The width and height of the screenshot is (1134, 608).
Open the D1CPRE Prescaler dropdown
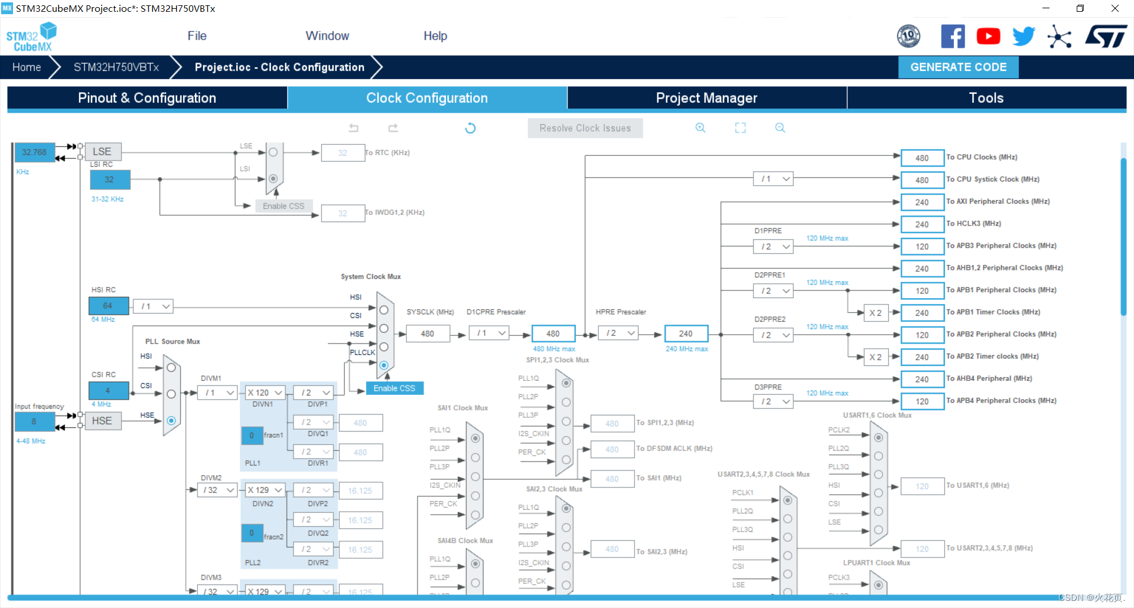point(489,334)
